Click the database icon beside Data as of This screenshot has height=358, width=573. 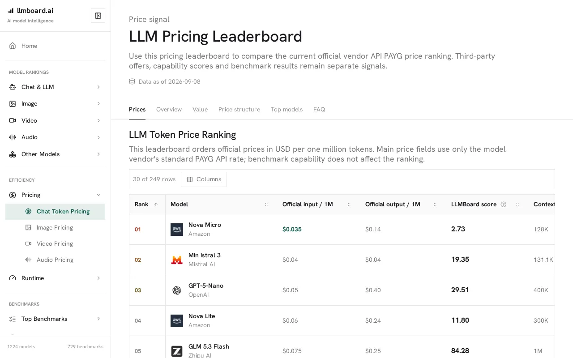point(132,81)
